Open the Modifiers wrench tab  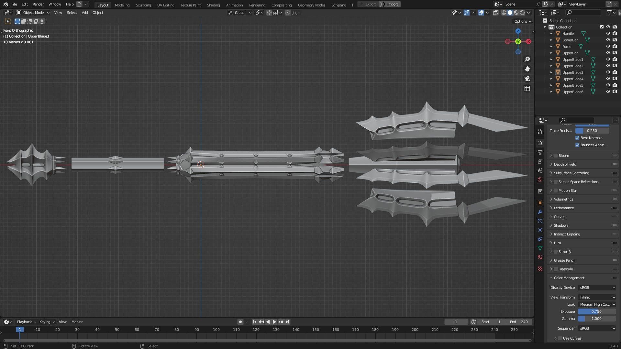pyautogui.click(x=540, y=212)
